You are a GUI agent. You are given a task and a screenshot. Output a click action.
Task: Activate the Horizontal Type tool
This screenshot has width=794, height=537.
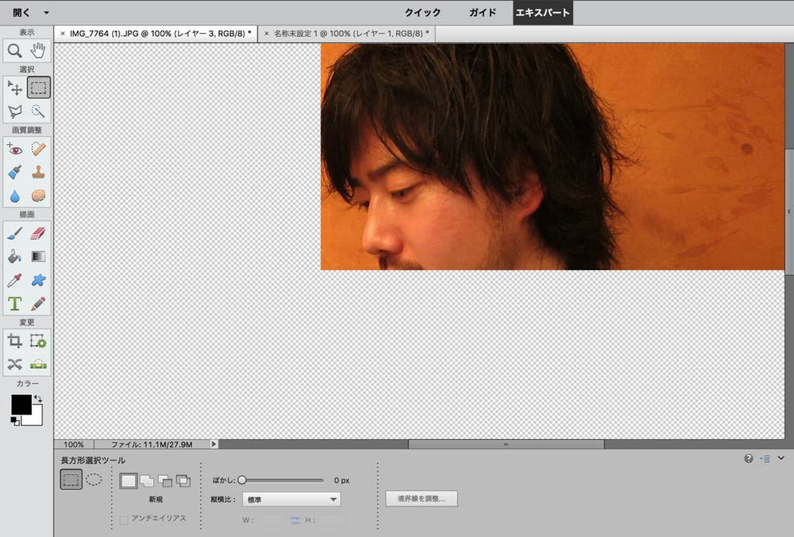click(14, 304)
